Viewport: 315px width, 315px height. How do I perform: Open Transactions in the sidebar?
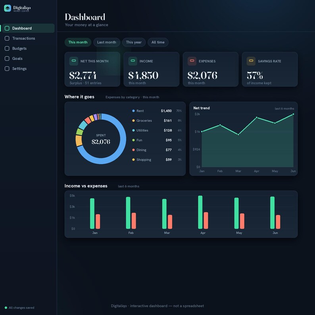point(28,38)
